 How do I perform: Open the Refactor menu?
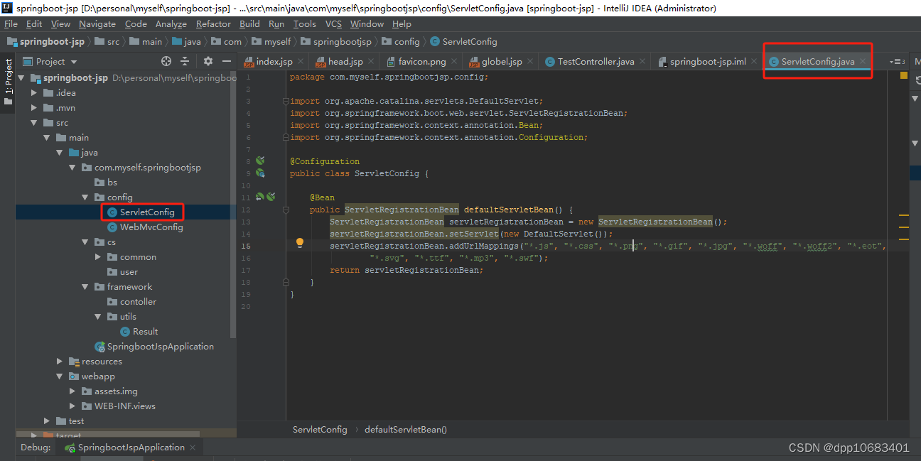[213, 23]
